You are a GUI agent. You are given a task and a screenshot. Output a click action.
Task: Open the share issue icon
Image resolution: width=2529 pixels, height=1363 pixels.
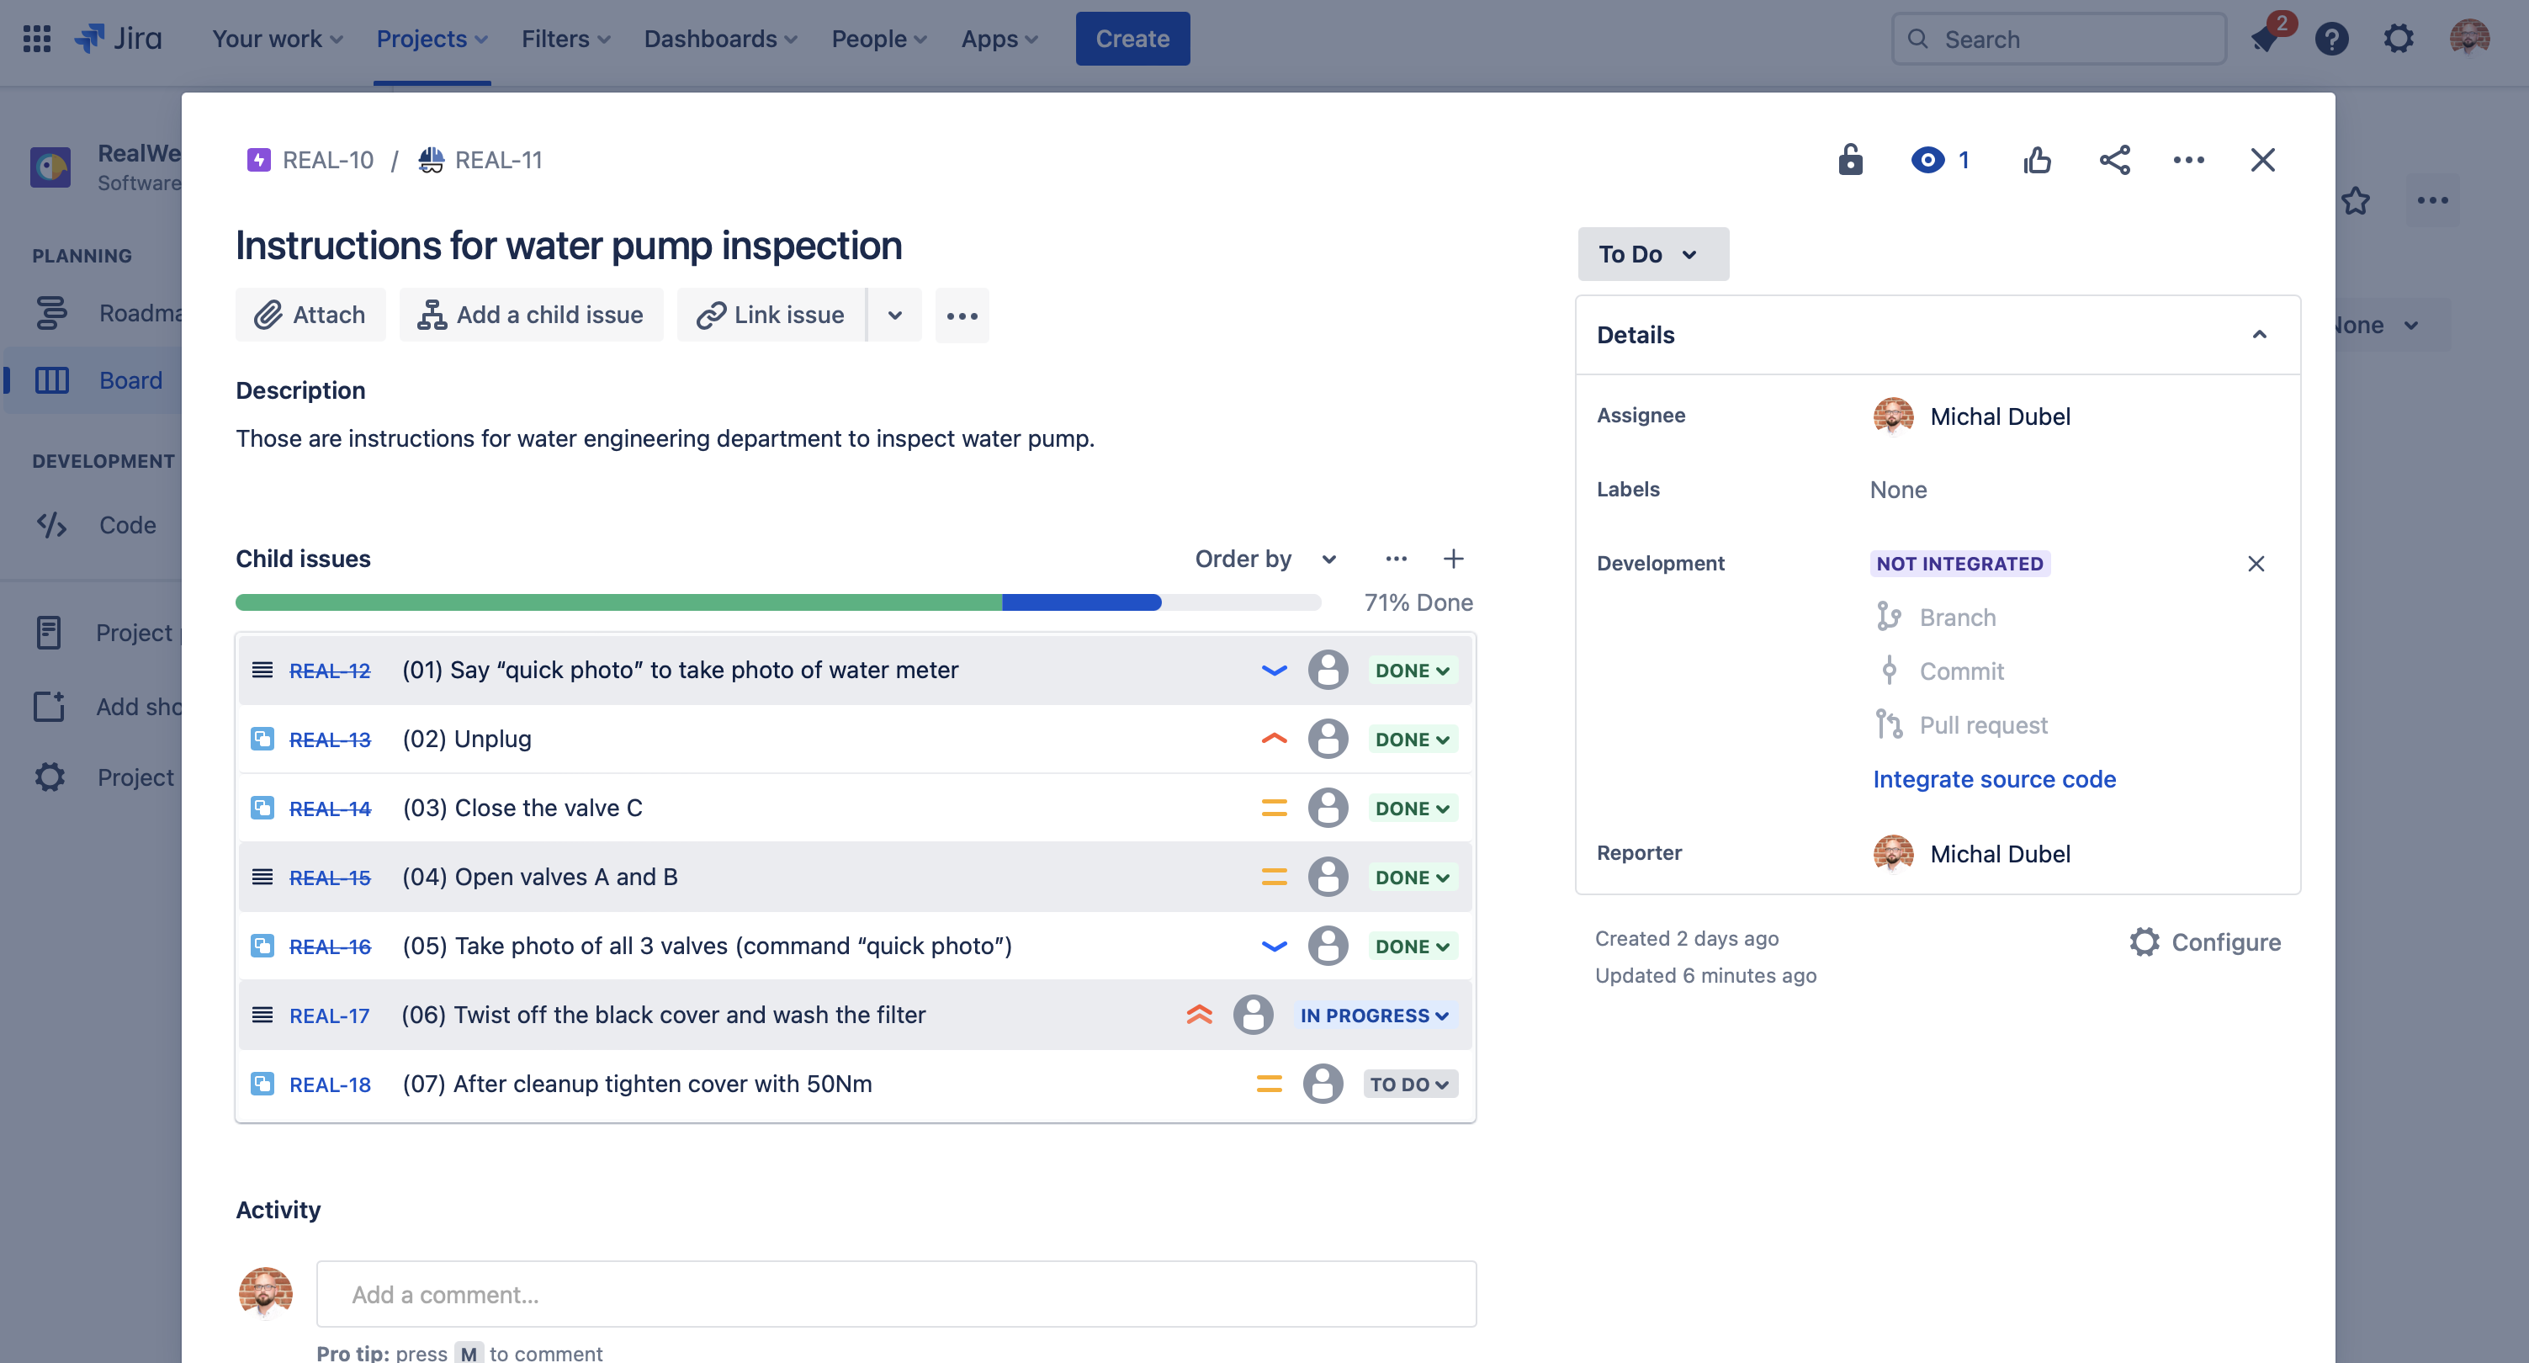coord(2113,160)
